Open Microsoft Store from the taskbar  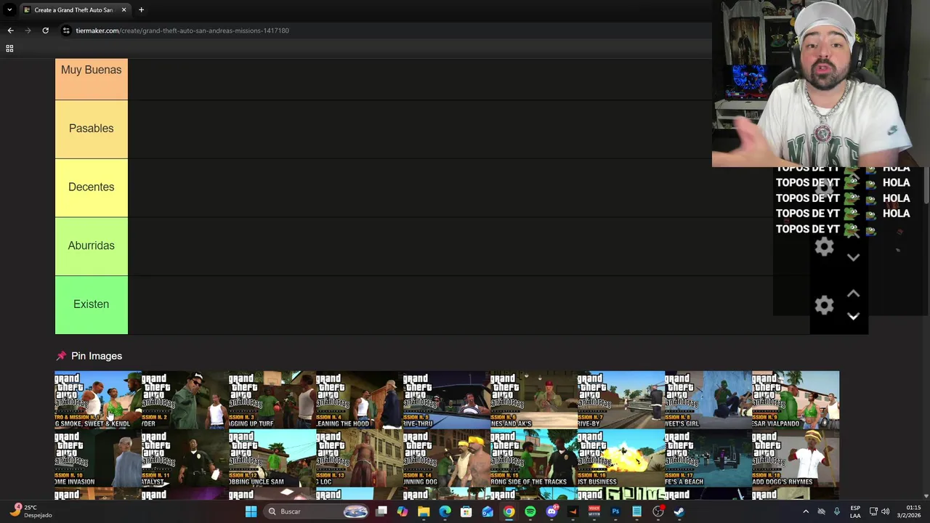pos(466,511)
